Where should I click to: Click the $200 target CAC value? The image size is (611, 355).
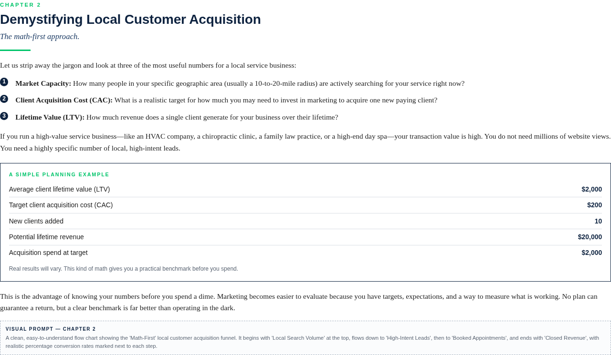pos(594,205)
